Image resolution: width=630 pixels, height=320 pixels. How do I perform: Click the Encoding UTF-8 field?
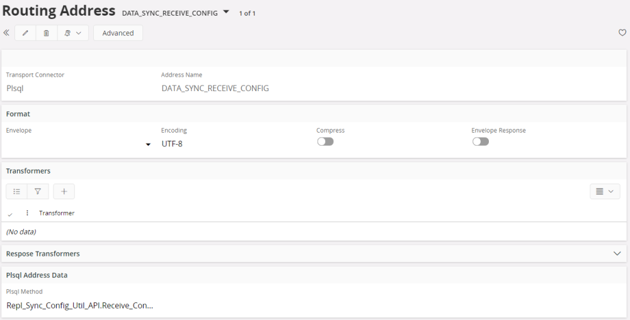pyautogui.click(x=172, y=144)
